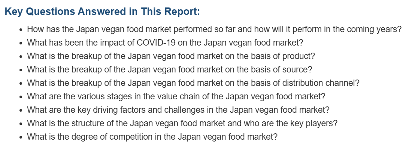Click the bullet marker before the competition question
The image size is (418, 149).
pos(21,137)
